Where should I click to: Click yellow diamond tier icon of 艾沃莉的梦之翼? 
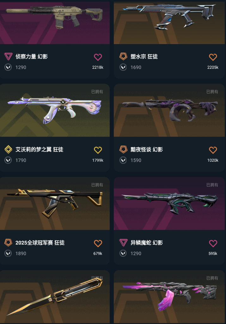coord(8,149)
